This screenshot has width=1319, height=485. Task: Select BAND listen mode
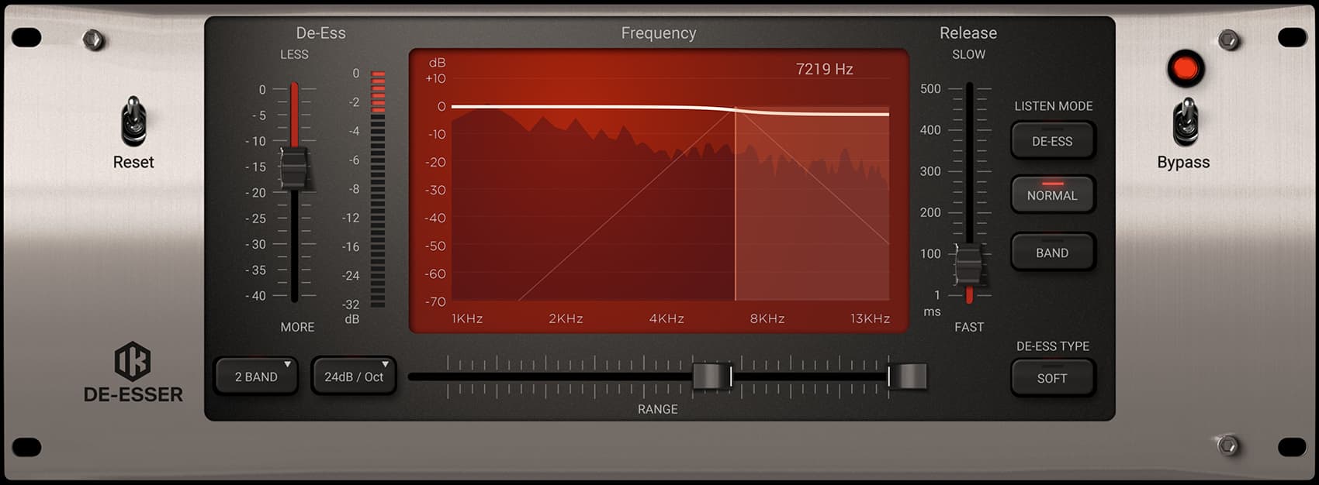1052,253
